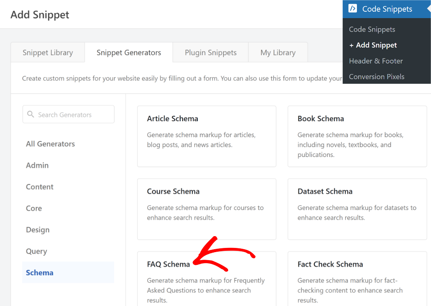Switch to the Plugin Snippets tab
The width and height of the screenshot is (431, 306).
pos(210,52)
